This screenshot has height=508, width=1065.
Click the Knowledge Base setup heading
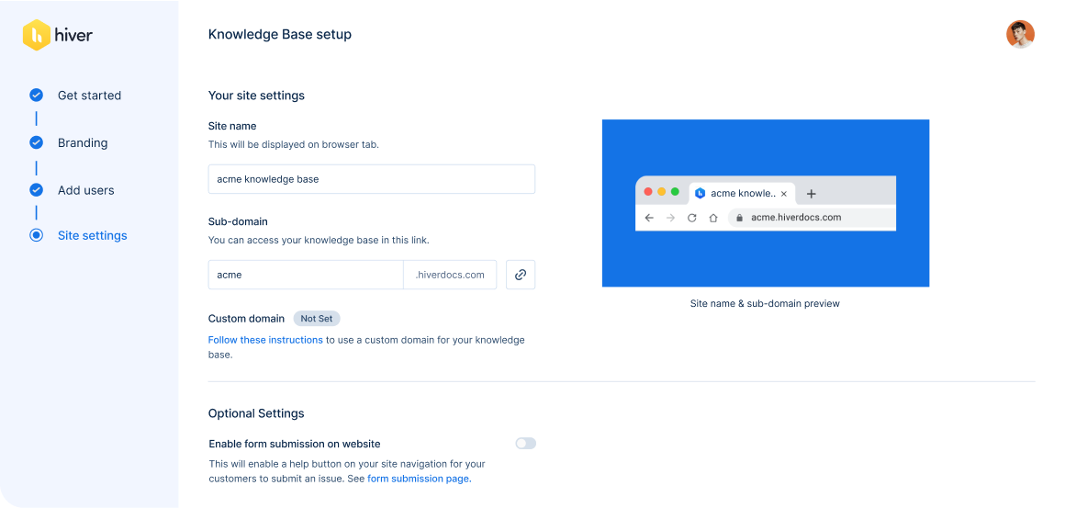pyautogui.click(x=280, y=34)
